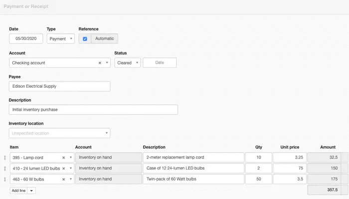This screenshot has width=349, height=199.
Task: Click the Amount cell showing 150
Action: pyautogui.click(x=324, y=168)
